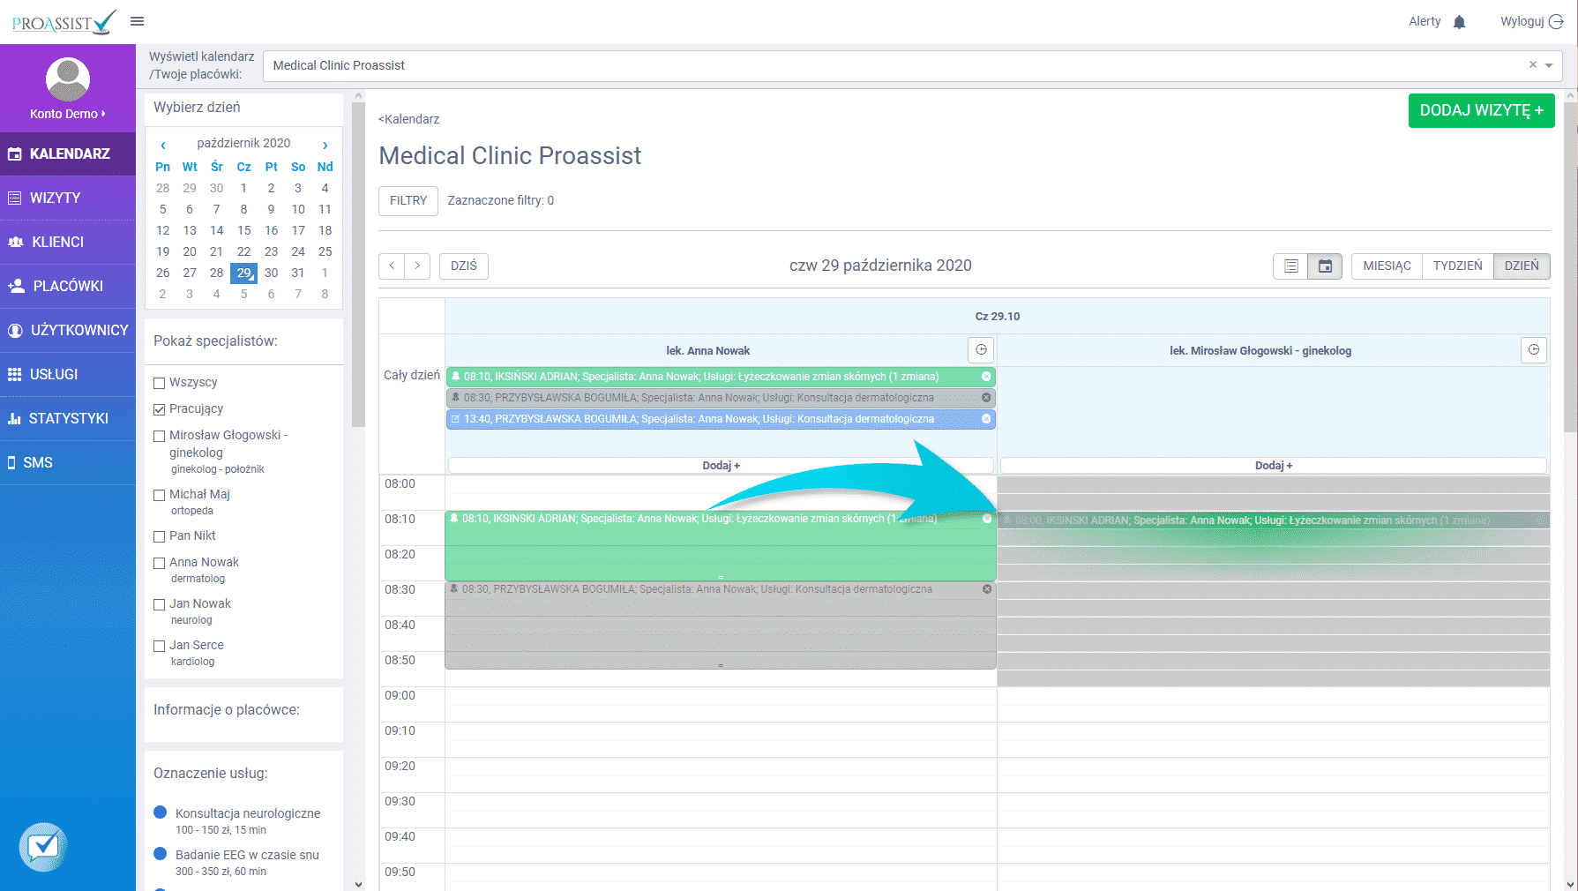Open the Wizyty sidebar item
The height and width of the screenshot is (891, 1578).
click(x=68, y=198)
